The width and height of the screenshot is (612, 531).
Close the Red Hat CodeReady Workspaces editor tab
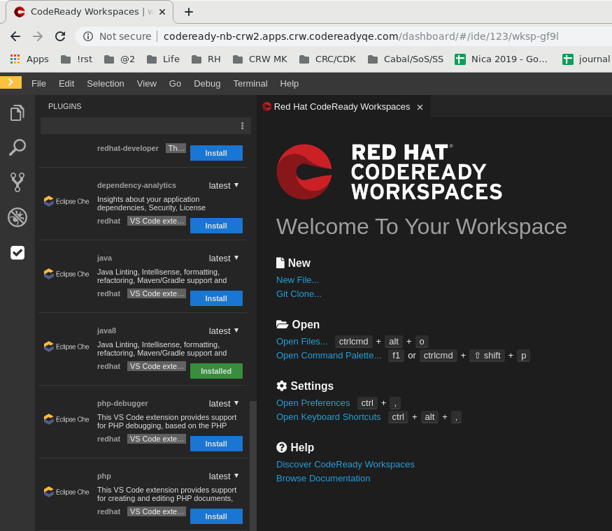coord(420,107)
